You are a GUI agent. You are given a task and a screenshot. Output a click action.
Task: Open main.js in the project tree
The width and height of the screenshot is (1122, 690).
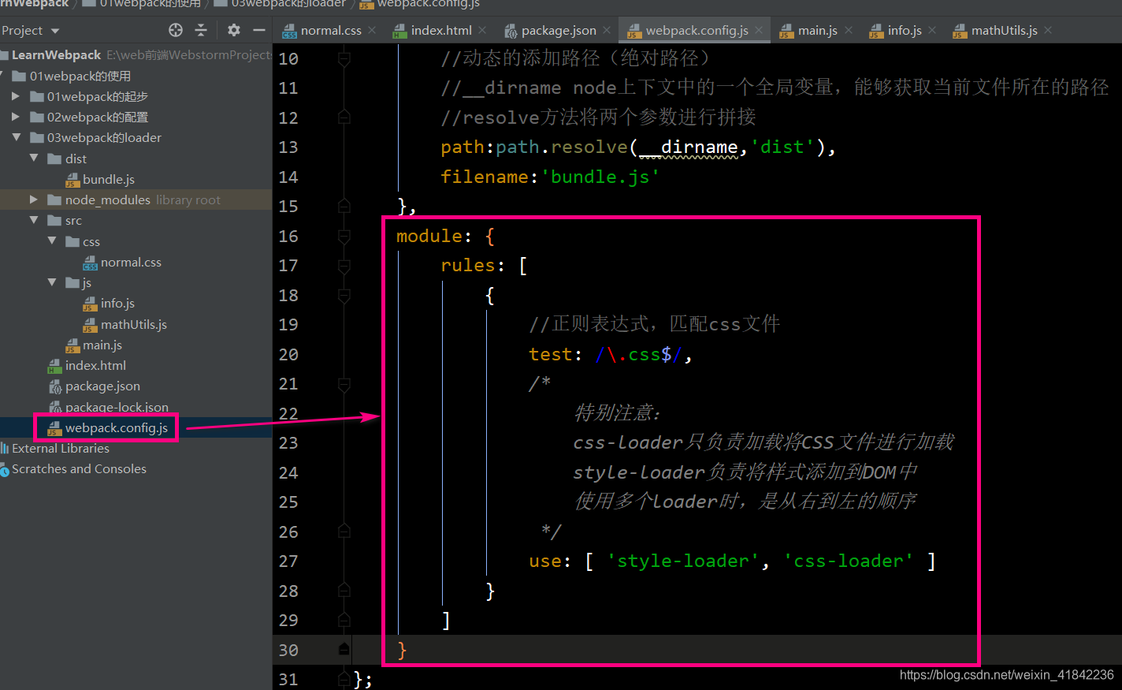click(x=102, y=345)
